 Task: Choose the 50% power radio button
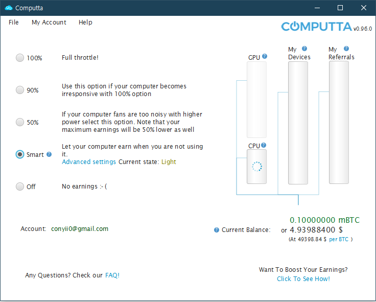(x=20, y=122)
